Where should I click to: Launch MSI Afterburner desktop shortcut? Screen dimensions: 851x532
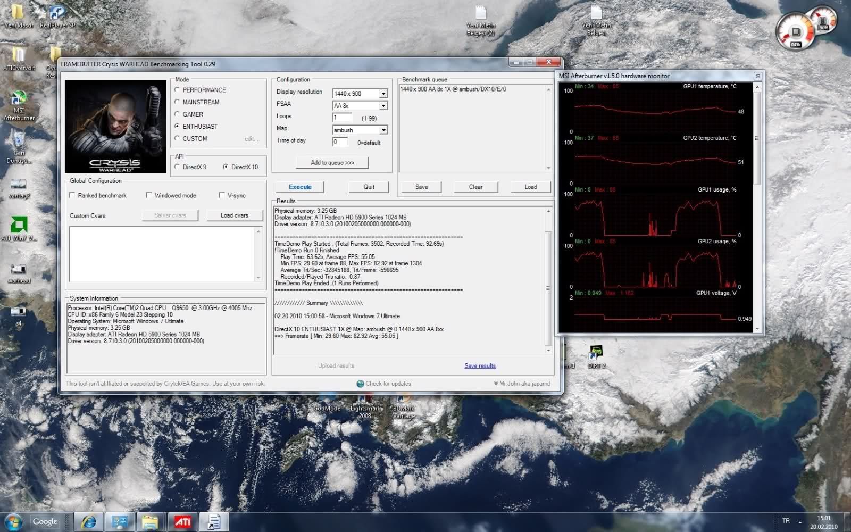[x=19, y=106]
